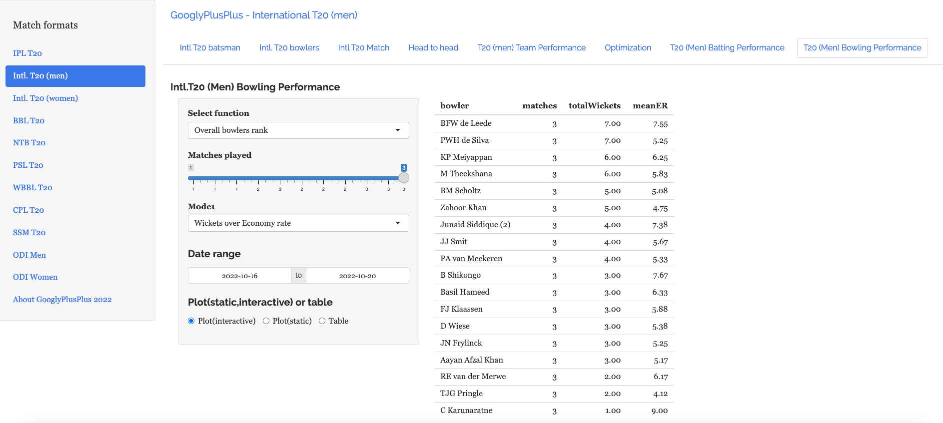Expand the Wickets over Economy rate dropdown

[298, 223]
